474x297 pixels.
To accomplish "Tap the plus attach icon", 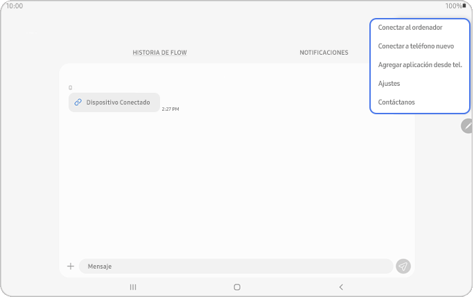I will (x=70, y=267).
